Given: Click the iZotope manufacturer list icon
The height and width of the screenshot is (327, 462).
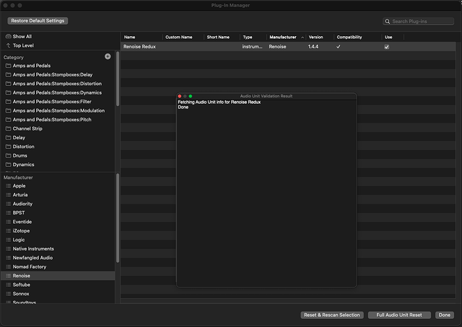Looking at the screenshot, I should tap(8, 231).
